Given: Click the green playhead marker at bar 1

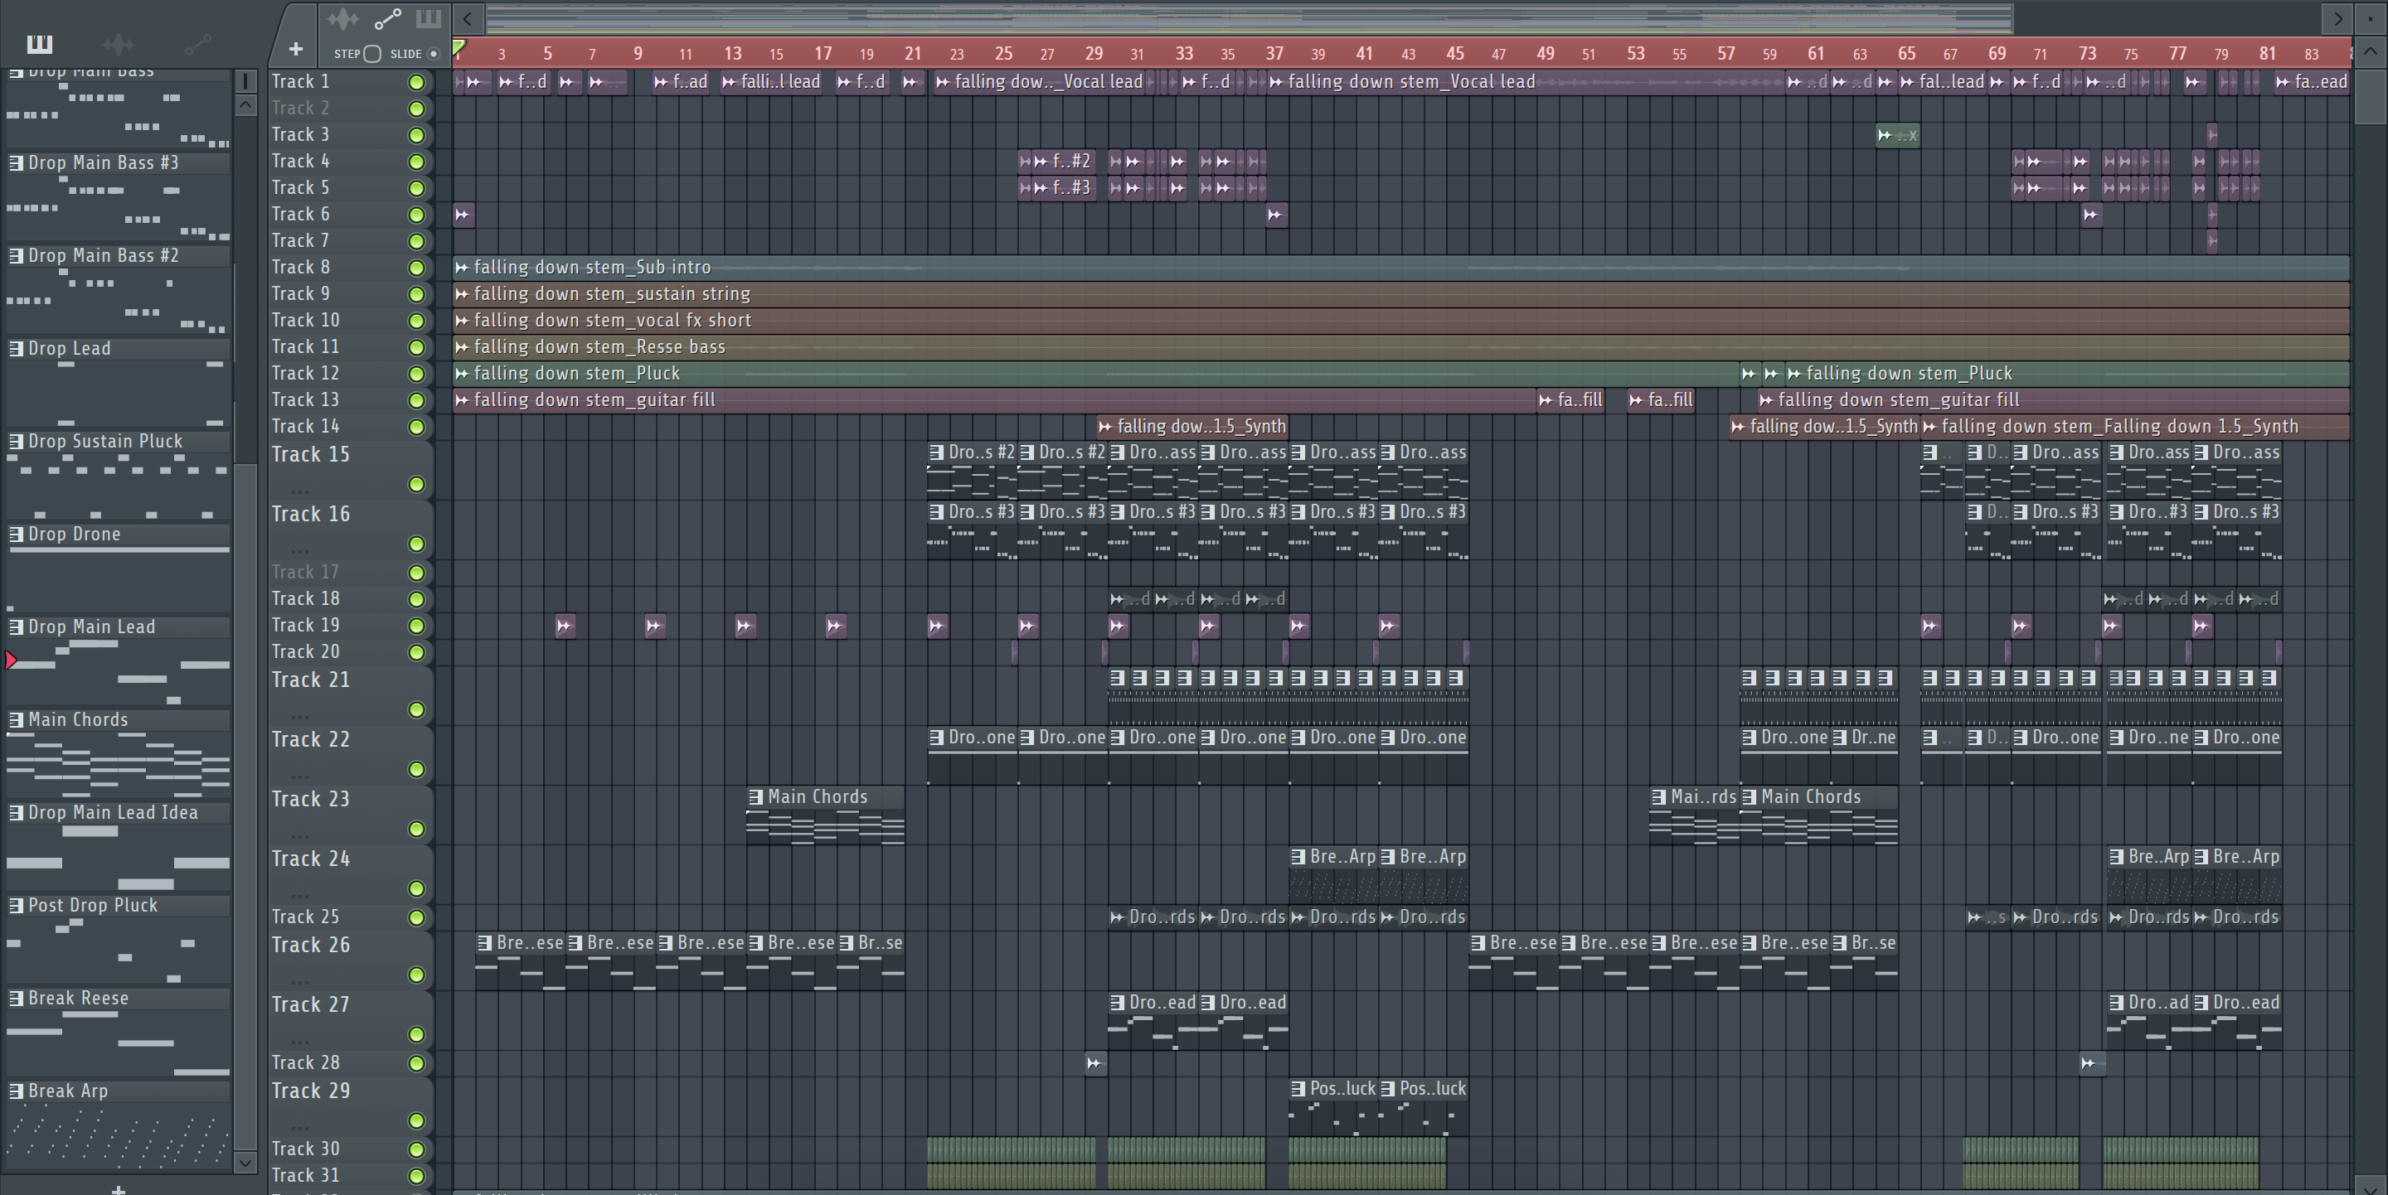Looking at the screenshot, I should click(x=459, y=46).
